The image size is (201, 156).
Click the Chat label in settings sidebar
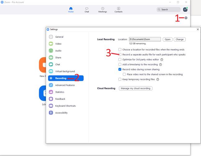(x=57, y=64)
